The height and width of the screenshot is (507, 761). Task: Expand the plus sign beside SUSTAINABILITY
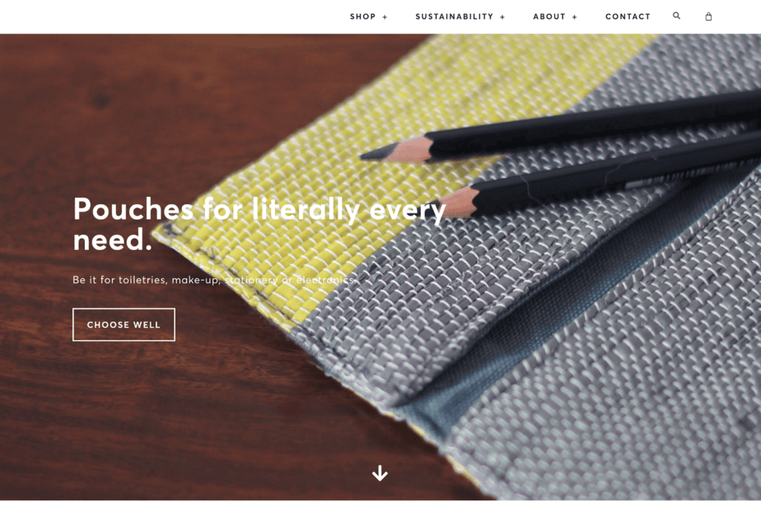tap(502, 17)
